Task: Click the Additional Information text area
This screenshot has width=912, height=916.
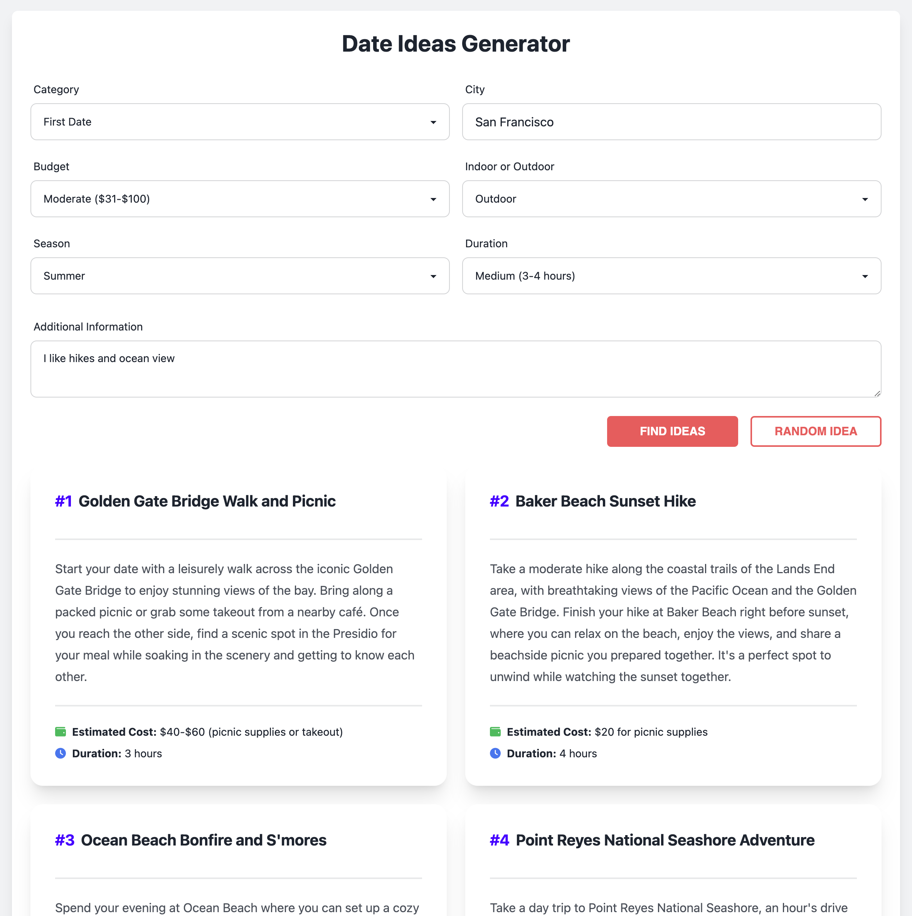Action: pyautogui.click(x=456, y=369)
